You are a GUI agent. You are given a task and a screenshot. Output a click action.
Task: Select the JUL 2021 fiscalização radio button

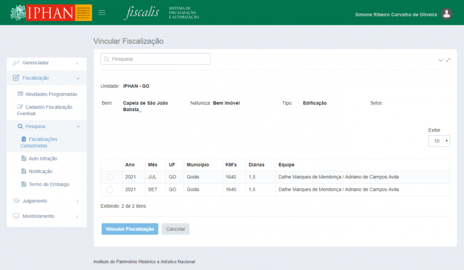pos(110,177)
